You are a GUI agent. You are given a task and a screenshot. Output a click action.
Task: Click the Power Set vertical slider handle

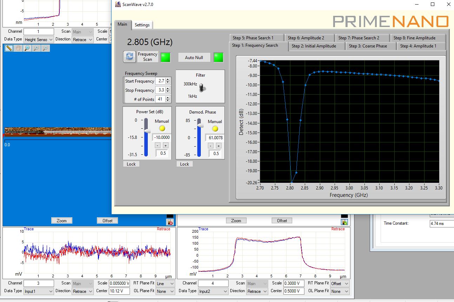(x=147, y=130)
